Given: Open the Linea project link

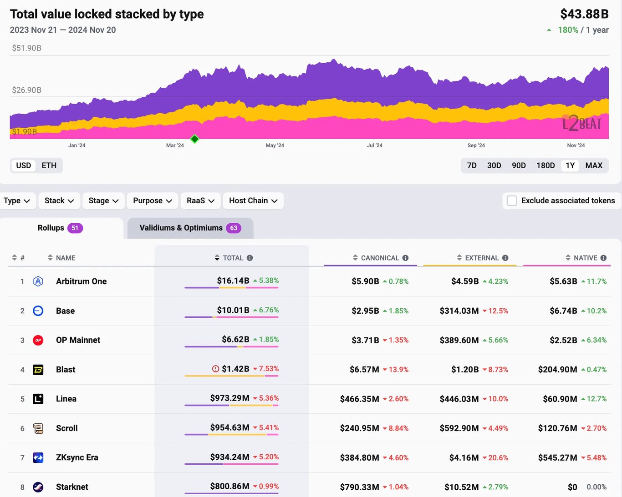Looking at the screenshot, I should [66, 399].
